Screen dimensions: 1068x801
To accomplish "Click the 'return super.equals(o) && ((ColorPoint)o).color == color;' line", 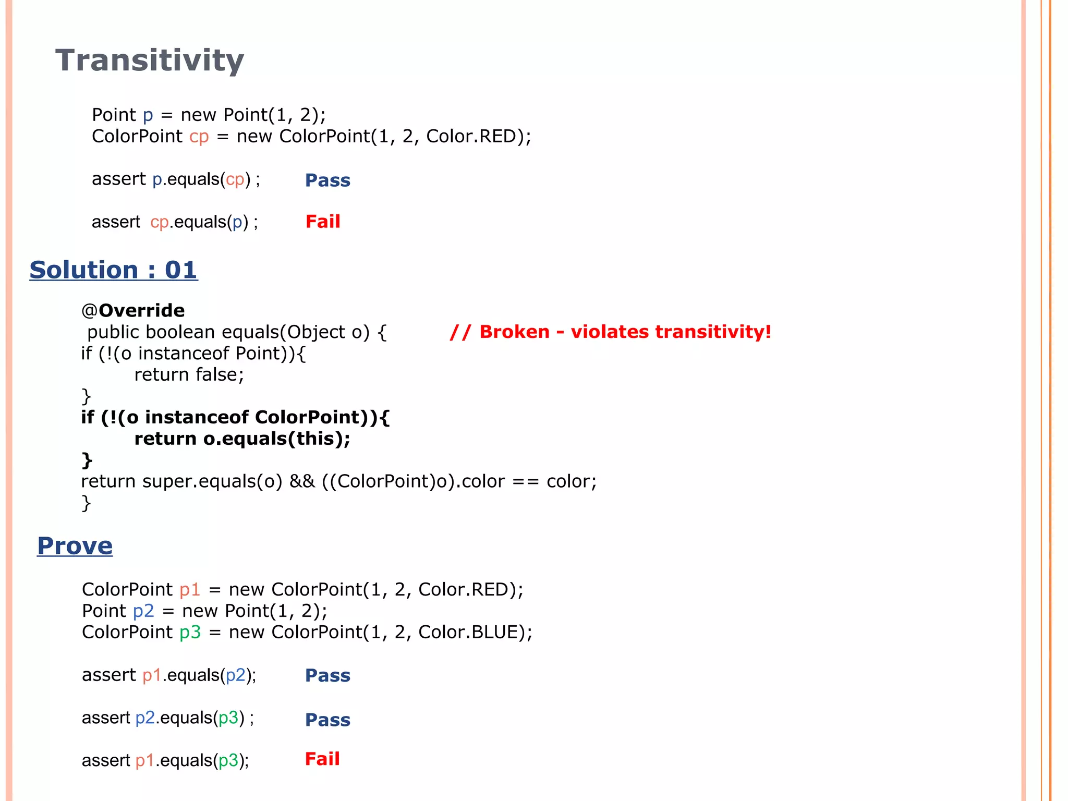I will click(339, 481).
